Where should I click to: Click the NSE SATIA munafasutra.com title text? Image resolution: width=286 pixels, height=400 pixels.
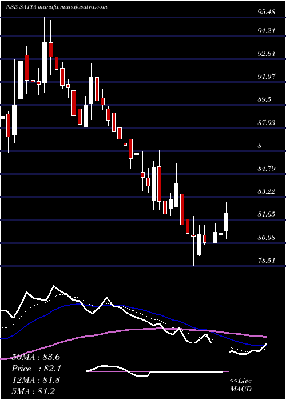[56, 7]
